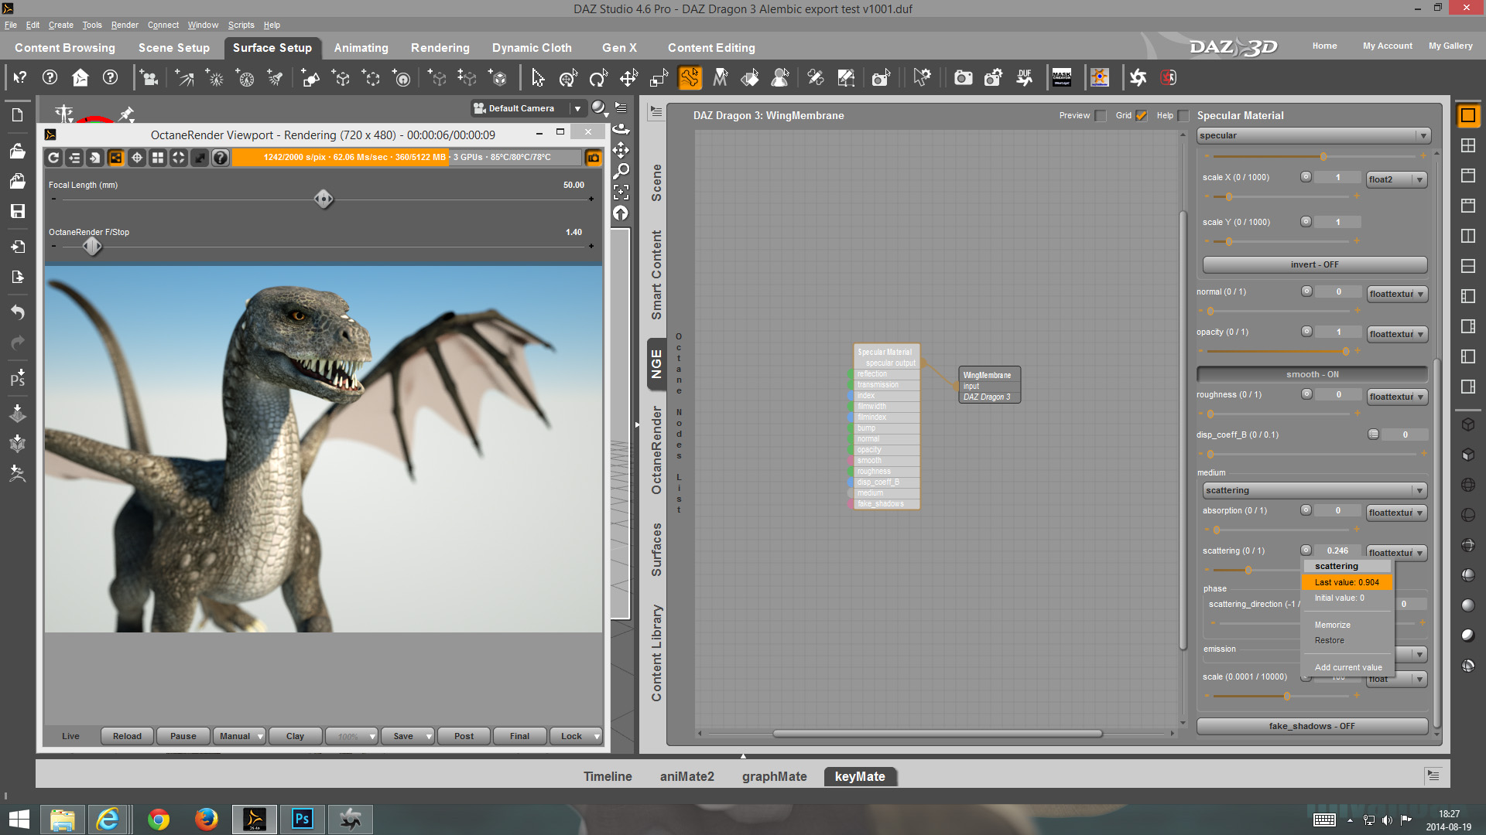
Task: Click the Save file icon in left sidebar
Action: [18, 211]
